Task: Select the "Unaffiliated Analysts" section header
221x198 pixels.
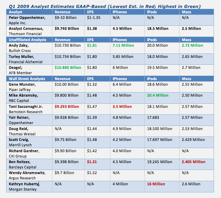Action: (27, 40)
